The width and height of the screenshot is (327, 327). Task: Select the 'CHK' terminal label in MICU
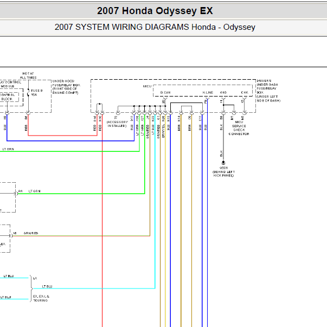245,92
